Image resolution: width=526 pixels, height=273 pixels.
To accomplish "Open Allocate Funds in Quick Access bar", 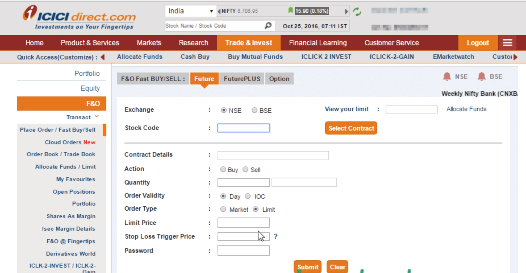I will click(140, 57).
